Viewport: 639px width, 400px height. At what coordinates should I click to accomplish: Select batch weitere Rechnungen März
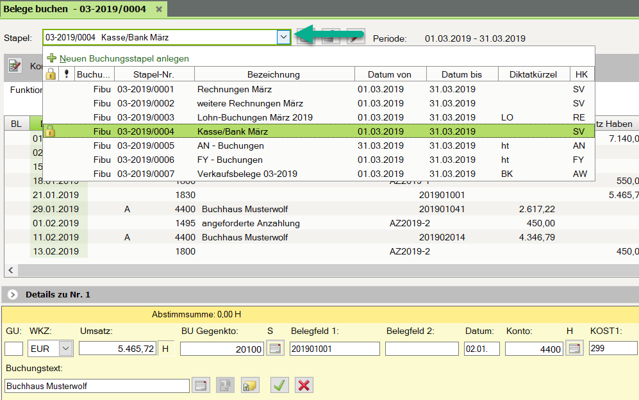[x=319, y=103]
